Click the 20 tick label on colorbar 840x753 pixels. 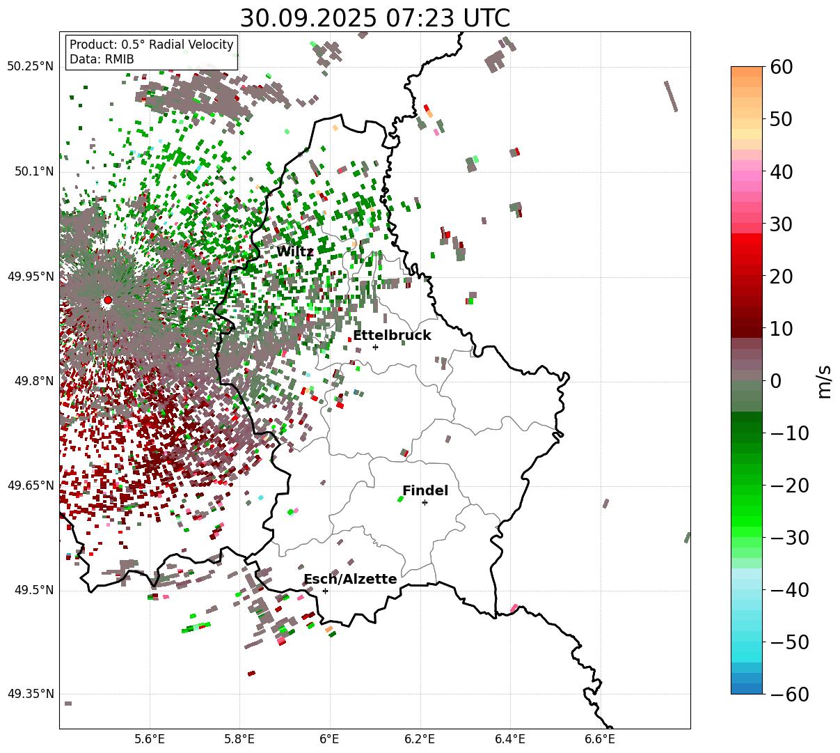782,276
